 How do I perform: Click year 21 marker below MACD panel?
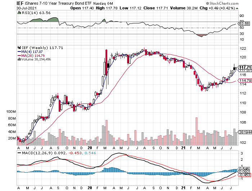coord(183,188)
